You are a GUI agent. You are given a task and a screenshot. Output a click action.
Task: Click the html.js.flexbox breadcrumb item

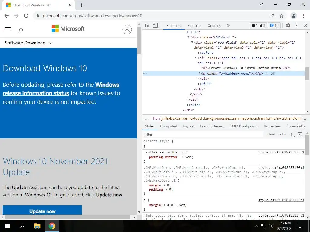(x=227, y=118)
